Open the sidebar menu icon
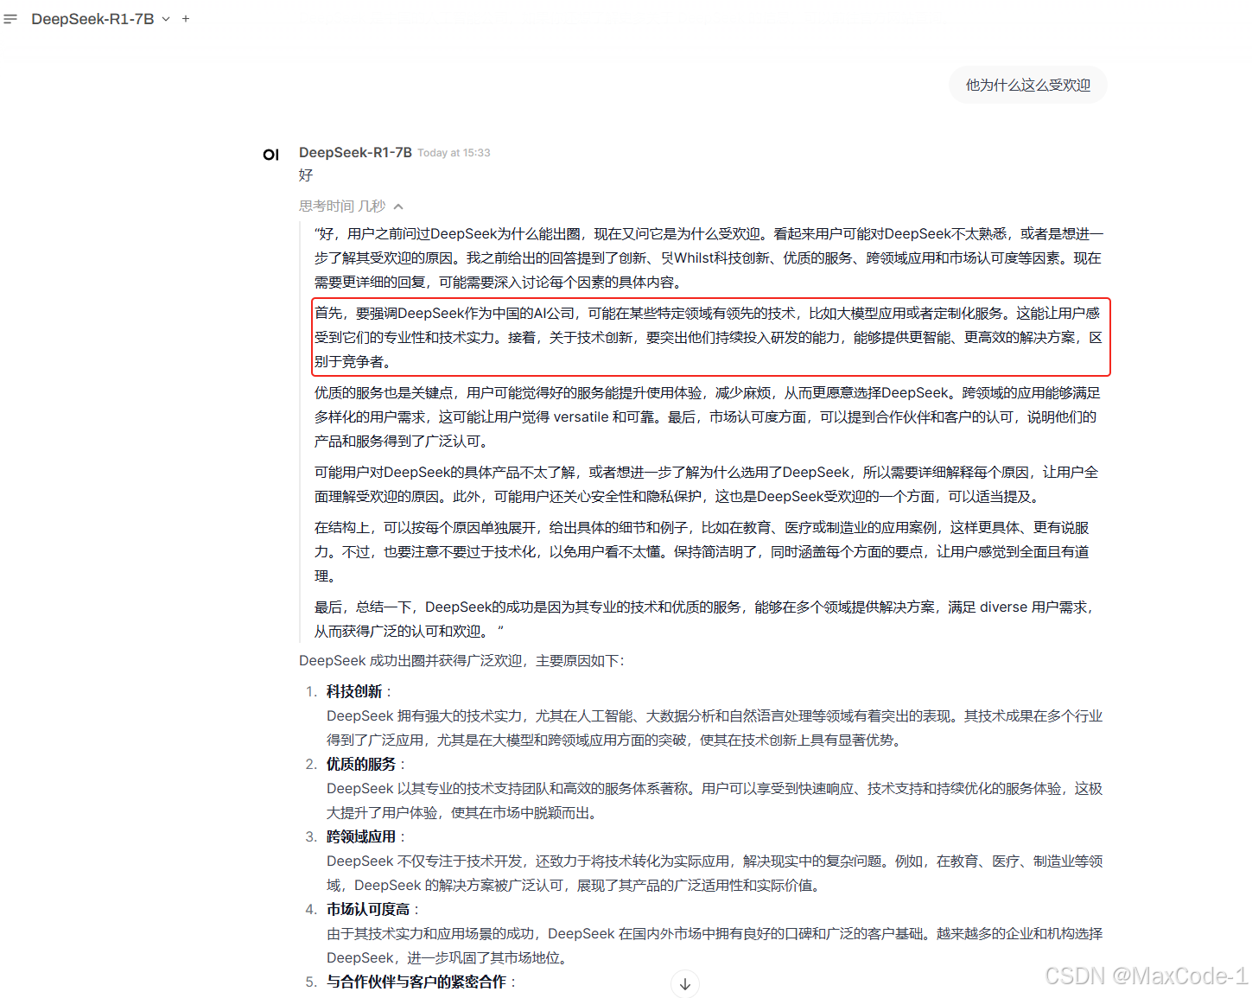 click(x=10, y=19)
